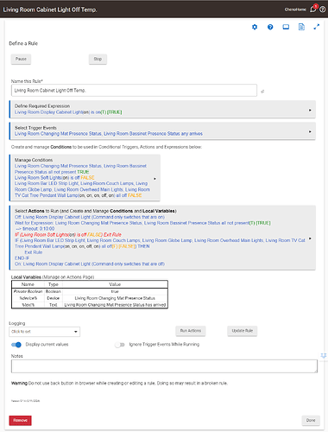Image resolution: width=328 pixels, height=432 pixels.
Task: Click the 'Value' column header
Action: pyautogui.click(x=115, y=284)
